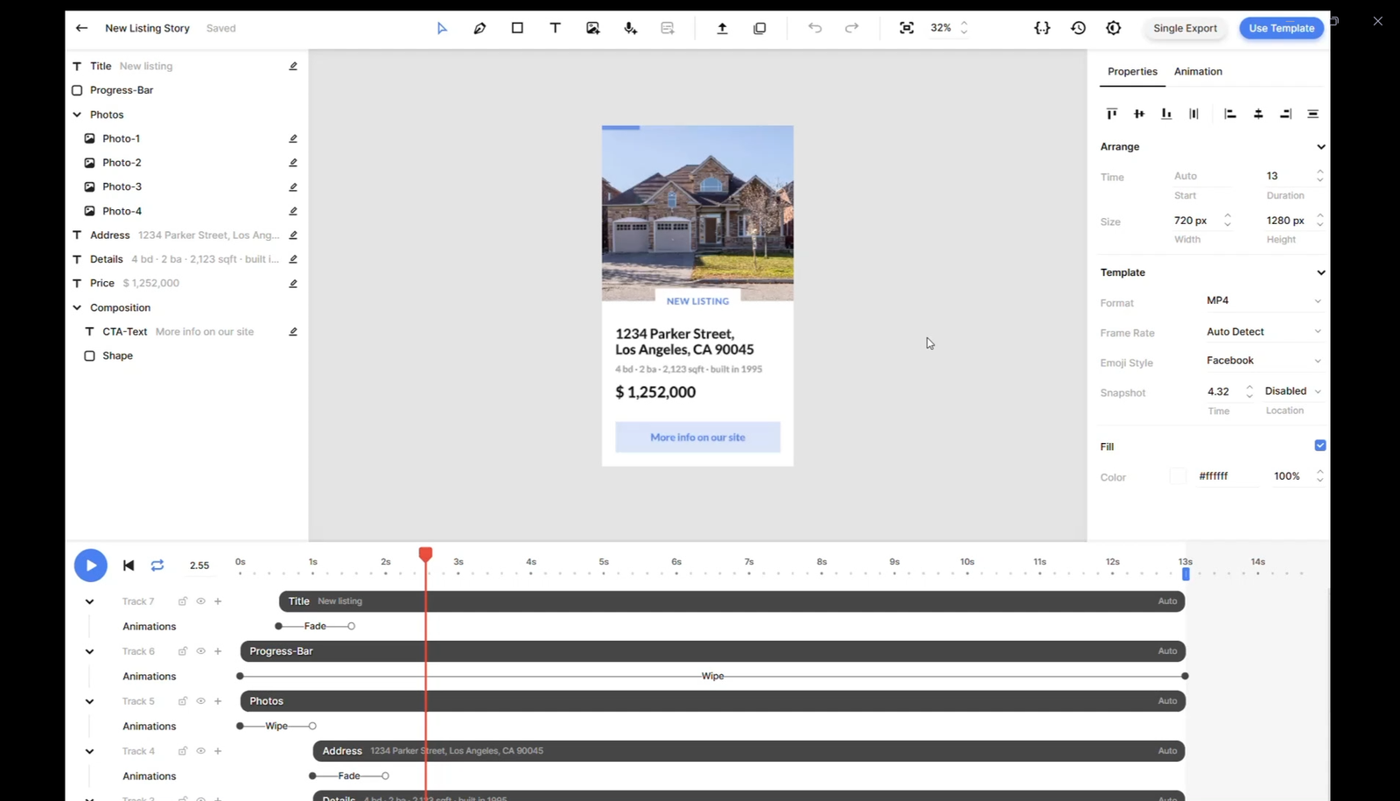Open the Format MP4 dropdown
The image size is (1400, 801).
(x=1263, y=301)
